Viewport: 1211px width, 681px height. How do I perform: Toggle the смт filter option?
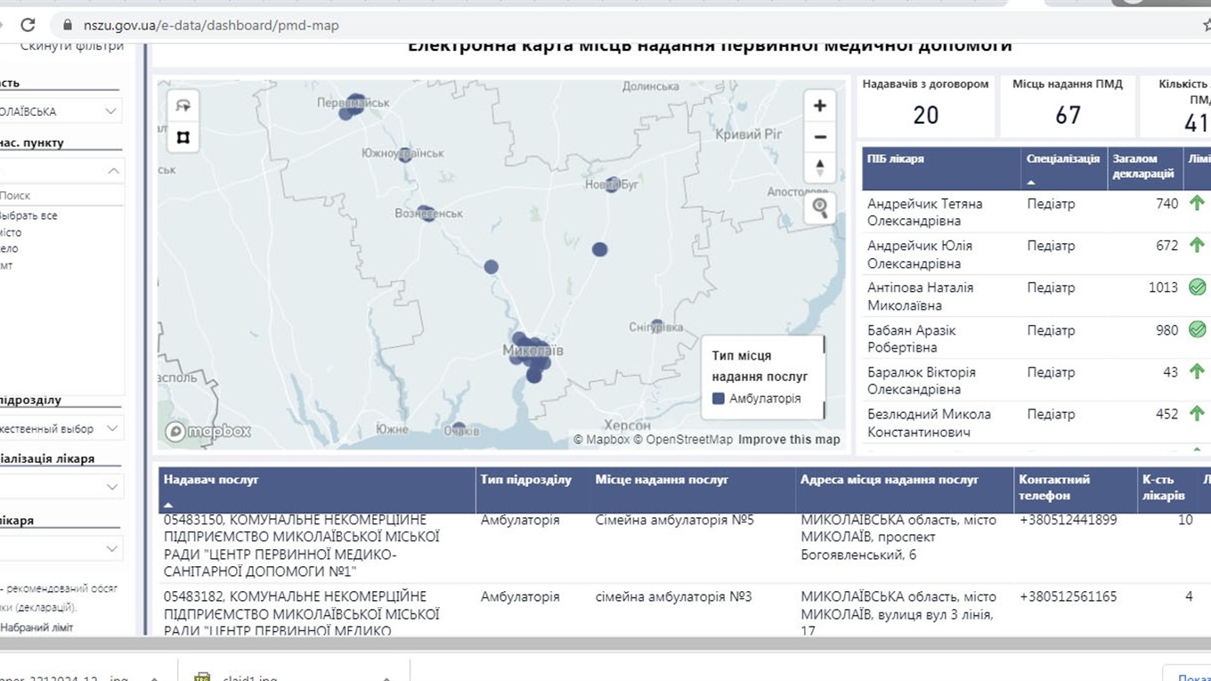[x=7, y=265]
